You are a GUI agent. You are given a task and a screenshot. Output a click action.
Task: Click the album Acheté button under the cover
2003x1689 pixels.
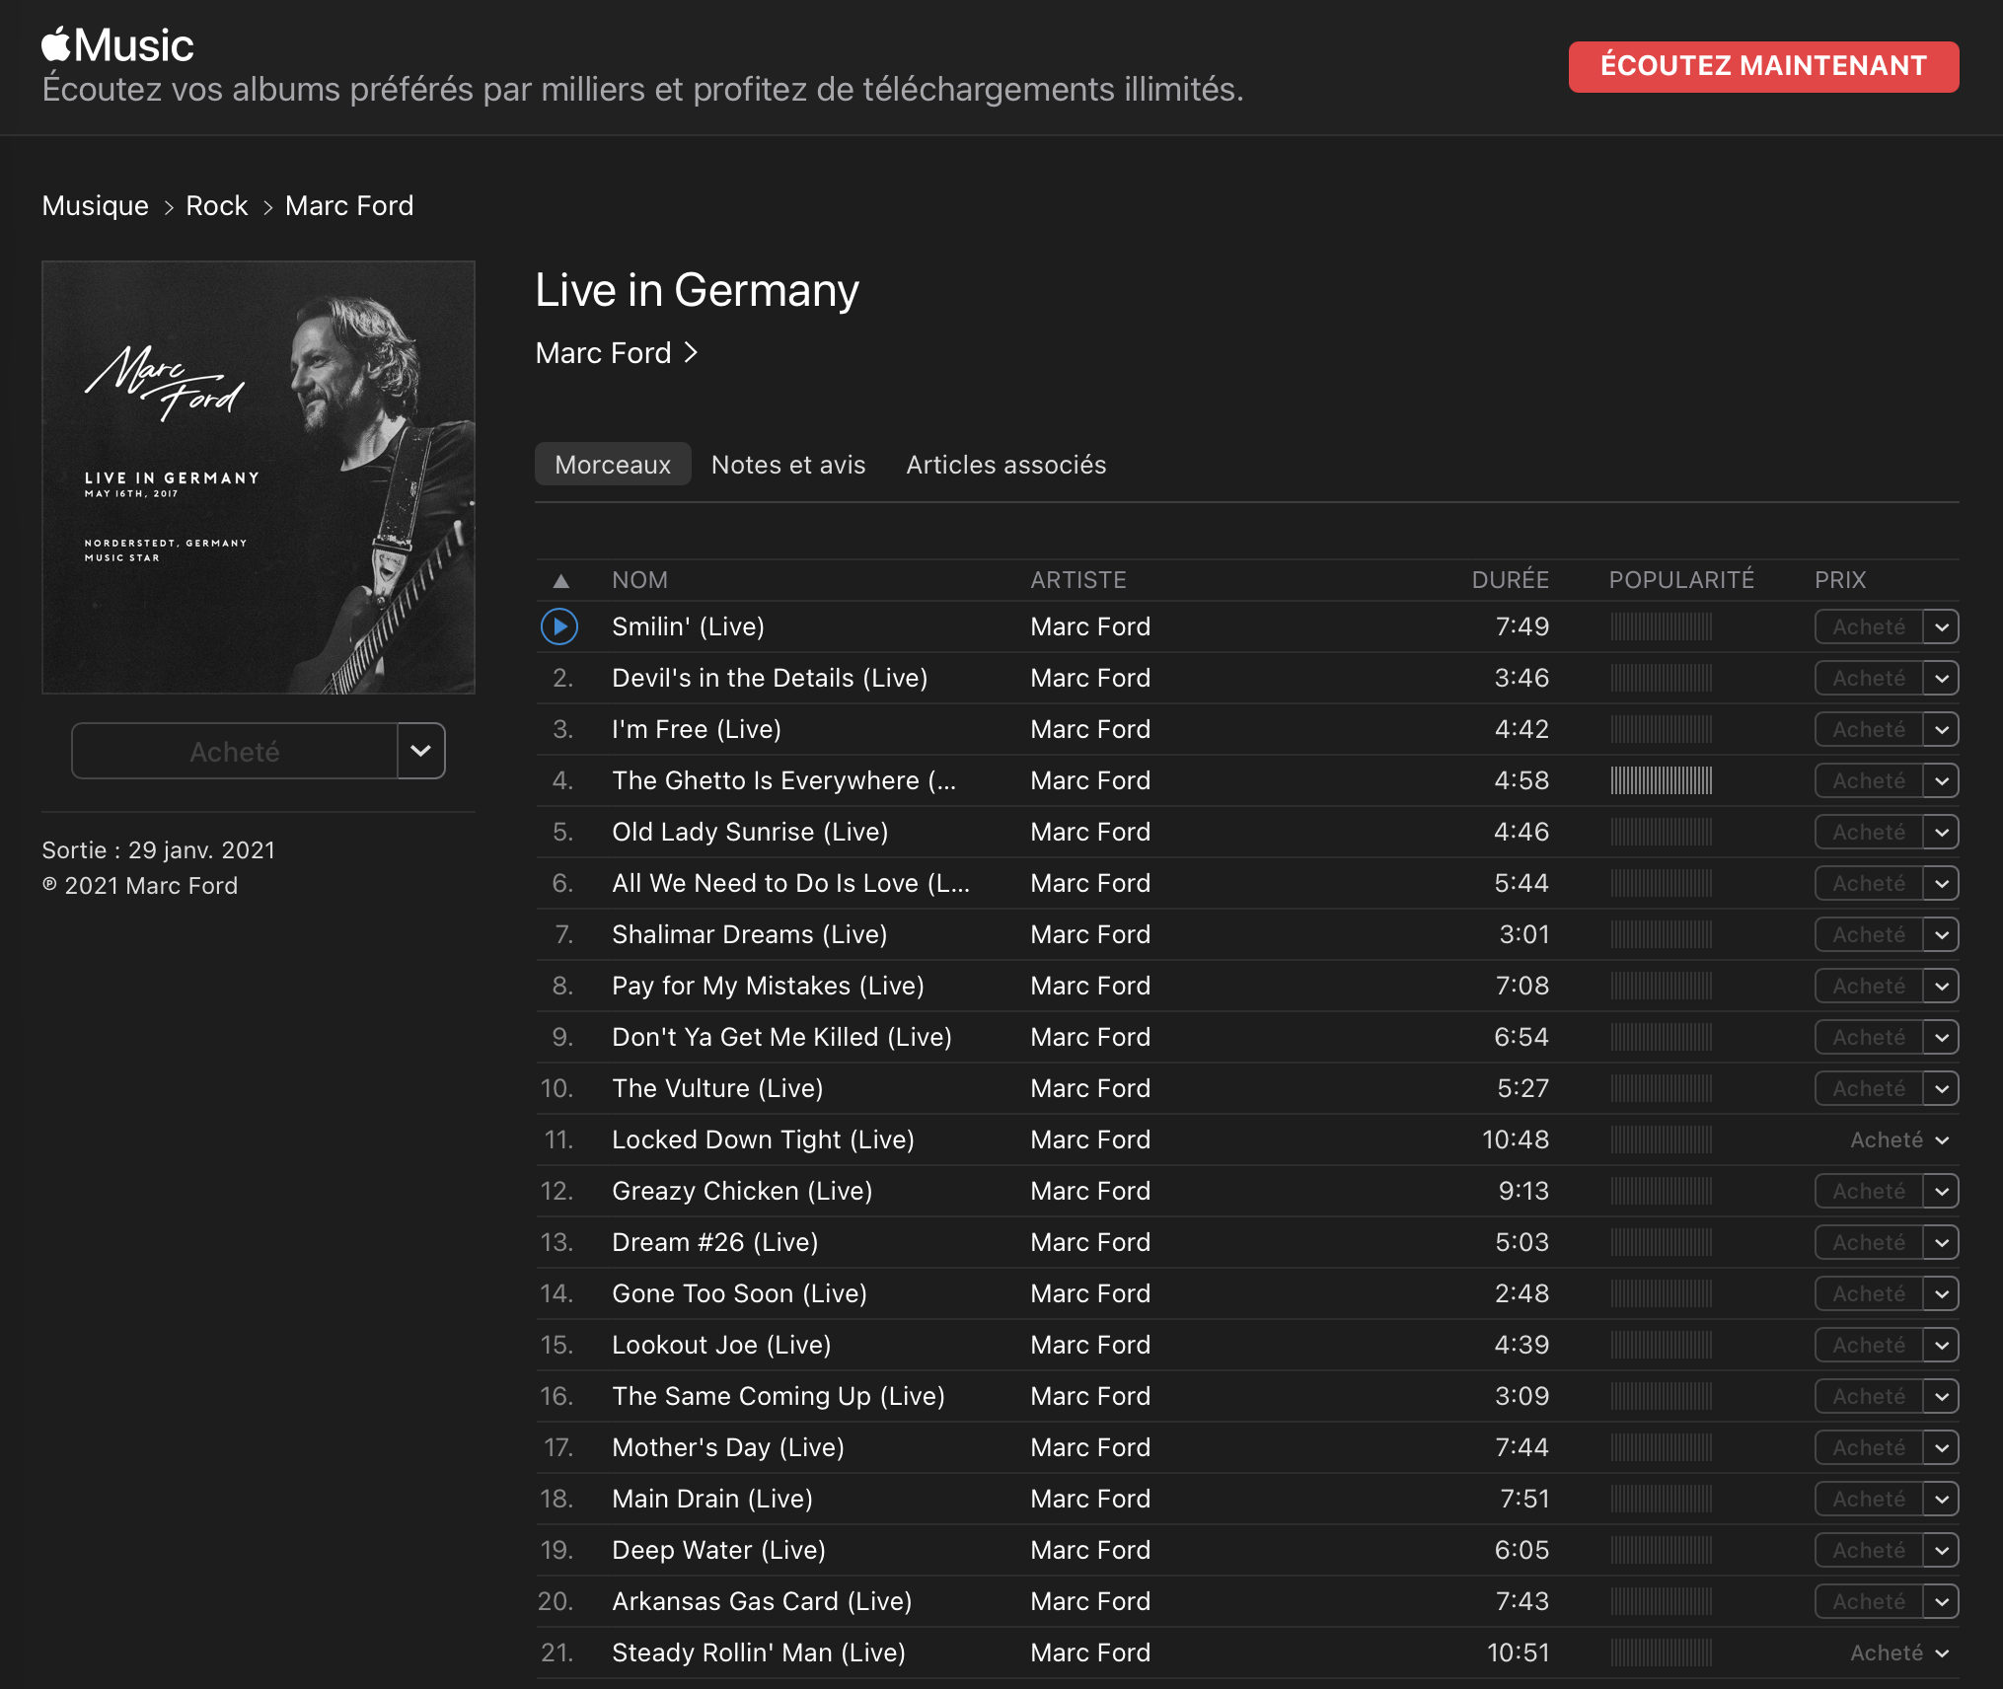(235, 751)
